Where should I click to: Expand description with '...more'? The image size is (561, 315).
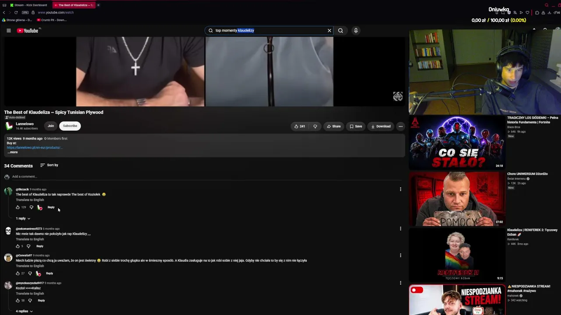tap(12, 152)
